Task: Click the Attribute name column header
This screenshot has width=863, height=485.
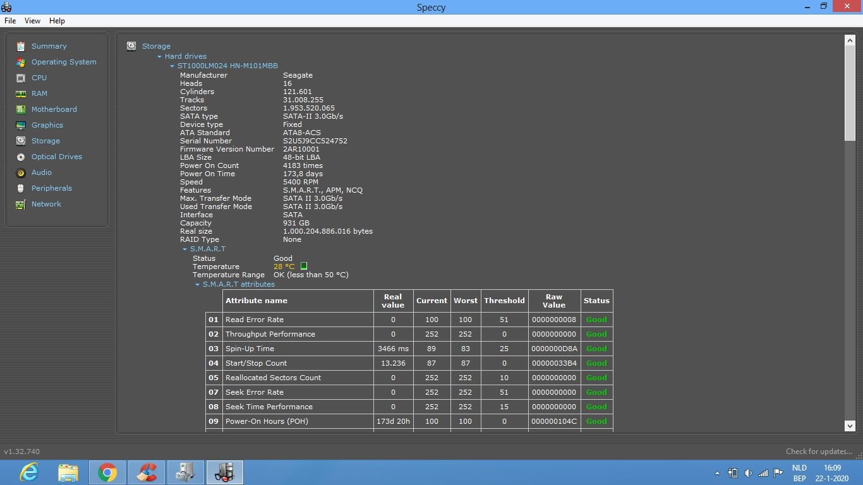Action: [x=256, y=301]
